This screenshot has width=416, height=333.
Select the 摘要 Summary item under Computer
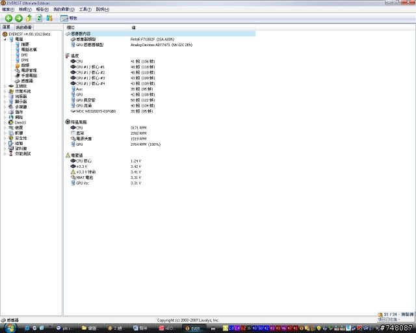click(x=25, y=44)
